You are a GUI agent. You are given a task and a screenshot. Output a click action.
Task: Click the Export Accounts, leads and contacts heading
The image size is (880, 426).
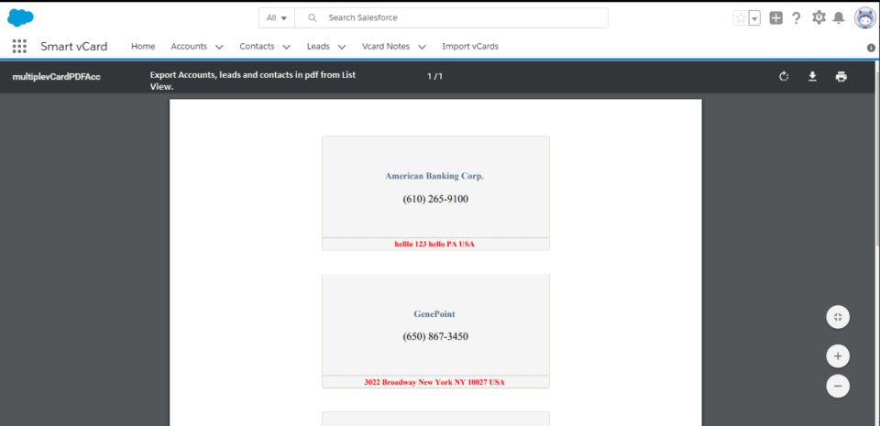pyautogui.click(x=253, y=81)
